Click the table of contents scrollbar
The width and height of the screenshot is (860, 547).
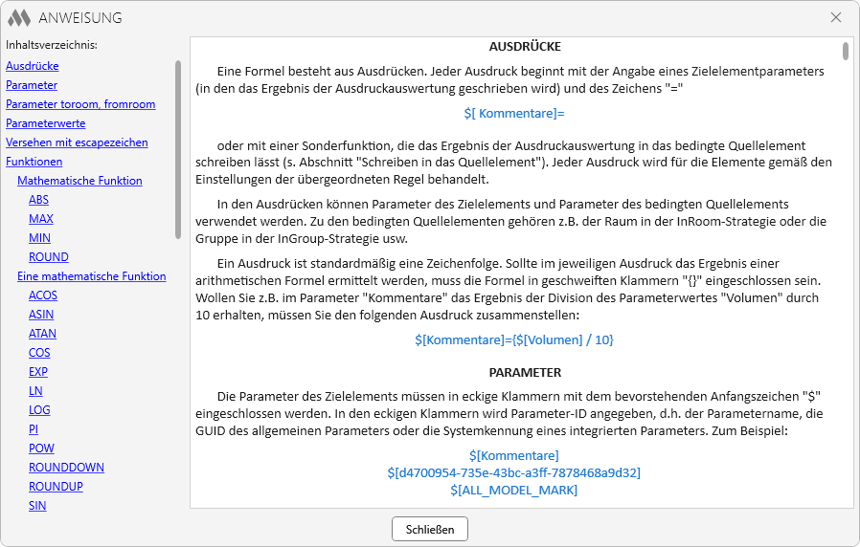pyautogui.click(x=178, y=148)
